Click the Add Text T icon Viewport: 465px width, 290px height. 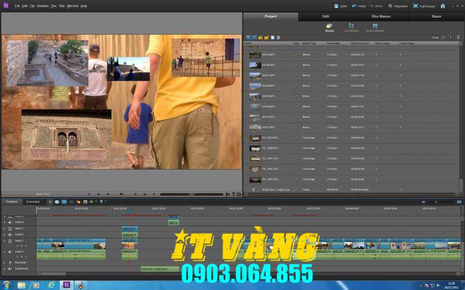coord(233,195)
